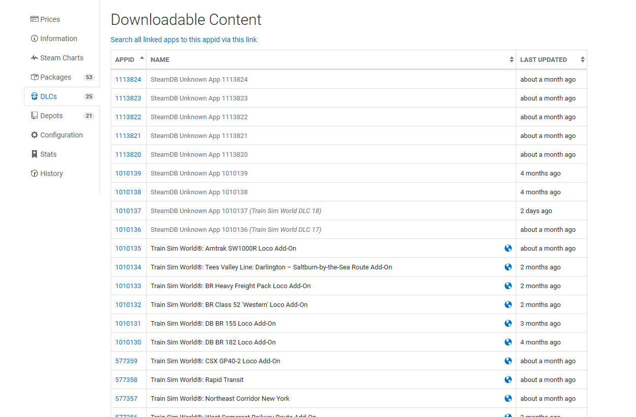Click the globe icon beside Rapid Transit
Image resolution: width=636 pixels, height=417 pixels.
(x=508, y=379)
